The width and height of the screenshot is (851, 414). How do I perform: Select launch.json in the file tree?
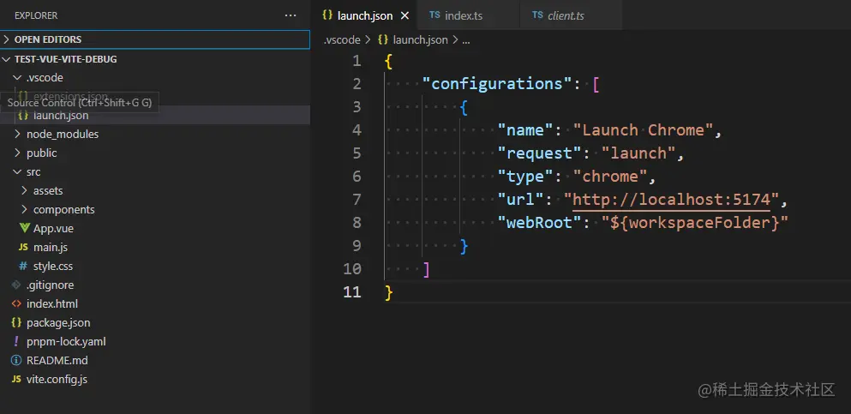(155, 115)
